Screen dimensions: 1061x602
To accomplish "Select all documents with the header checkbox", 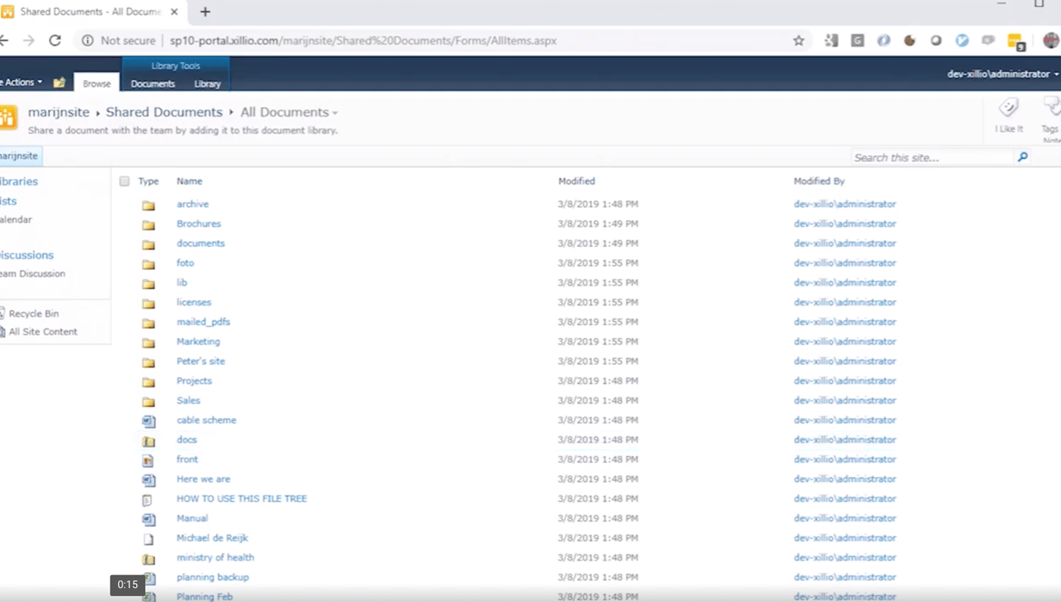I will click(x=124, y=181).
